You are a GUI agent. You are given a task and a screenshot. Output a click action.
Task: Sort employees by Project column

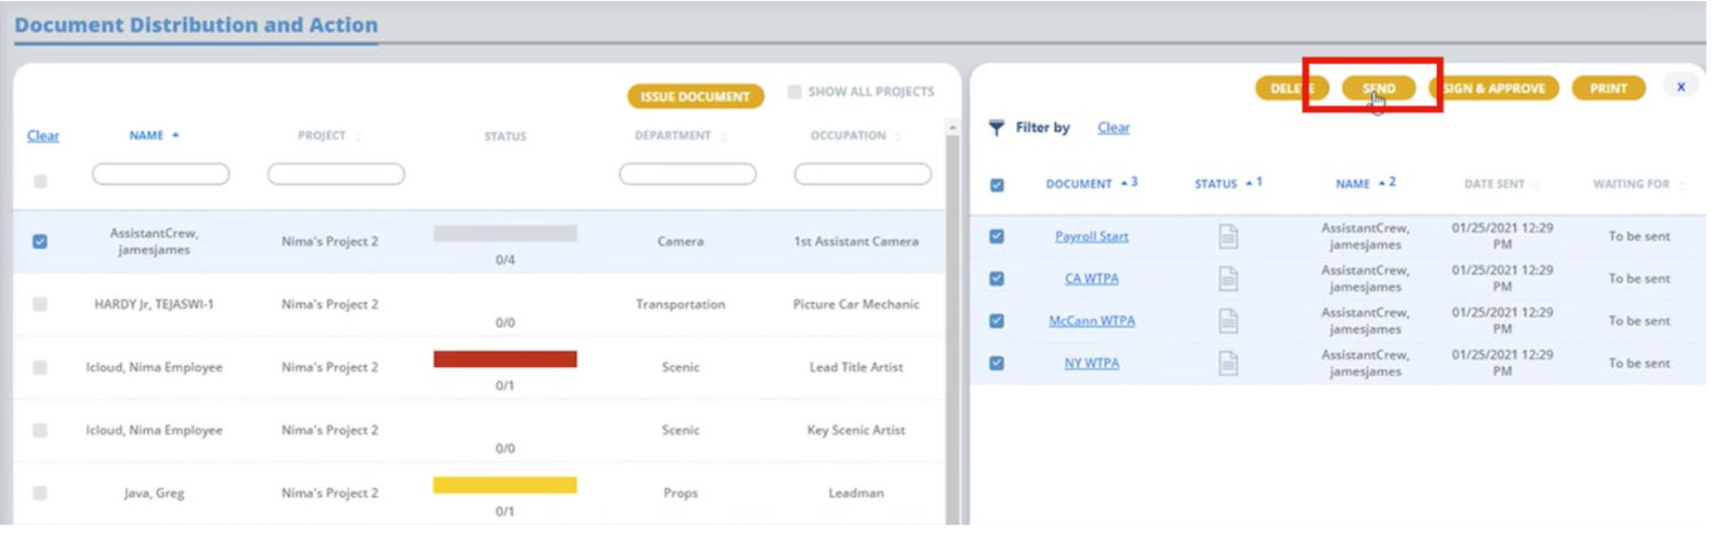328,137
